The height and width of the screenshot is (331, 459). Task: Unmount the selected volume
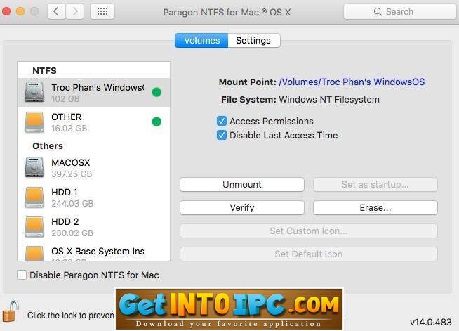click(242, 184)
